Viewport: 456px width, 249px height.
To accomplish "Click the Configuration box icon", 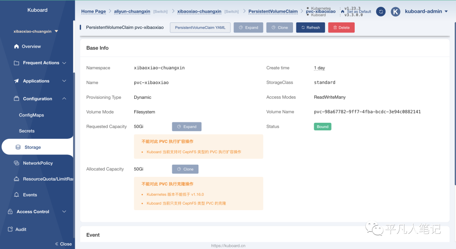I will (x=16, y=99).
